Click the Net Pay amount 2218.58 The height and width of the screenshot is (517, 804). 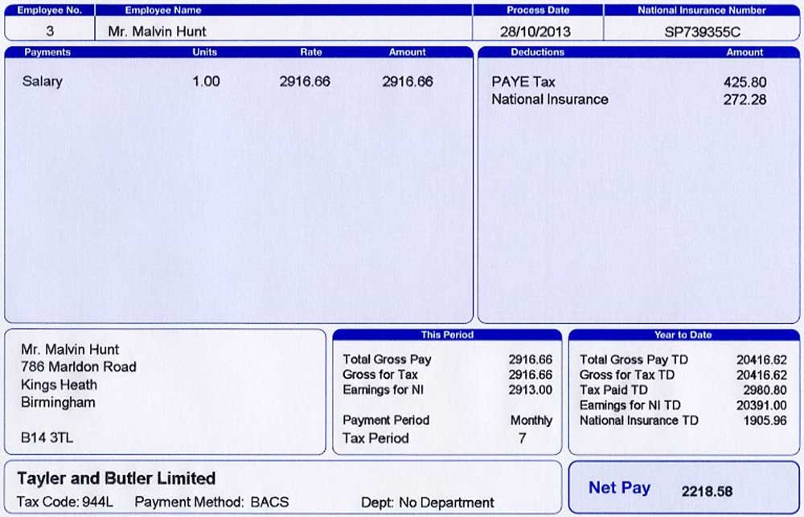(x=707, y=491)
